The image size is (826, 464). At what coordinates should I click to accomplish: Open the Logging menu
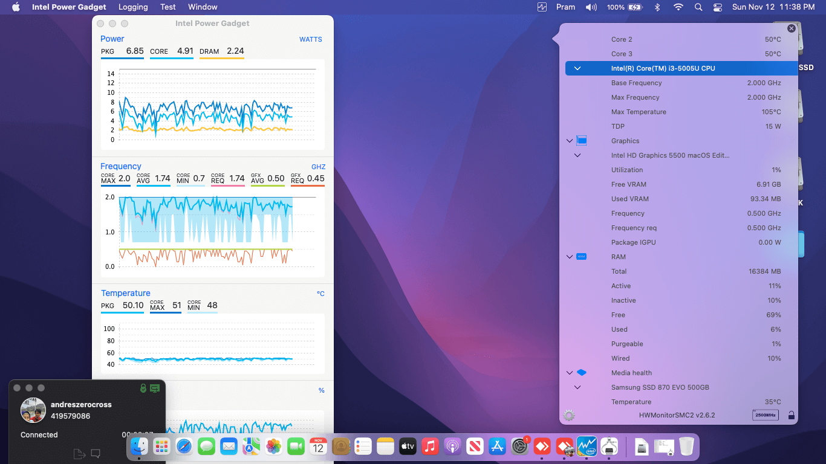133,7
